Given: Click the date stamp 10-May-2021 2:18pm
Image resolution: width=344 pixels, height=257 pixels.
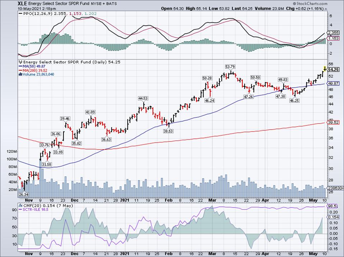Looking at the screenshot, I should [x=37, y=9].
